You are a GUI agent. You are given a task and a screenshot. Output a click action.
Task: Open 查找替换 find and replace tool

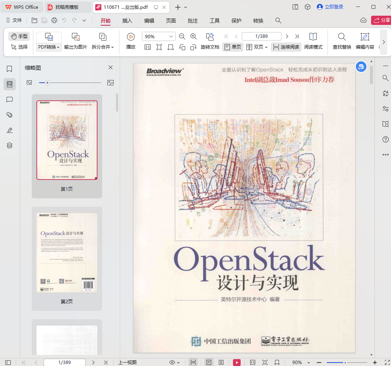point(342,41)
